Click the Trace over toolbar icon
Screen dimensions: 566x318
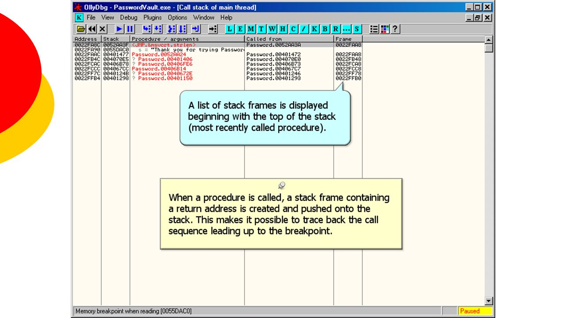(x=182, y=29)
